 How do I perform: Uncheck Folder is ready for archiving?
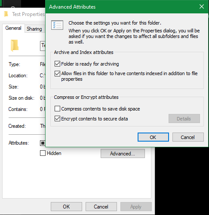click(57, 64)
